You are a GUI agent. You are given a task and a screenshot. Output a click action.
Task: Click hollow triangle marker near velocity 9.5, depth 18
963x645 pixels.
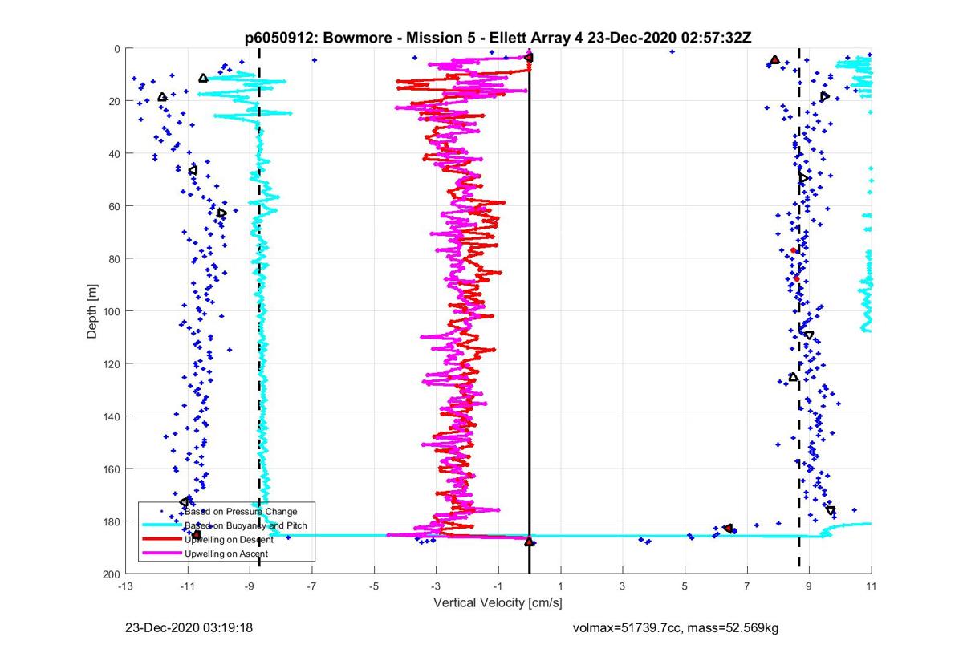[x=825, y=96]
